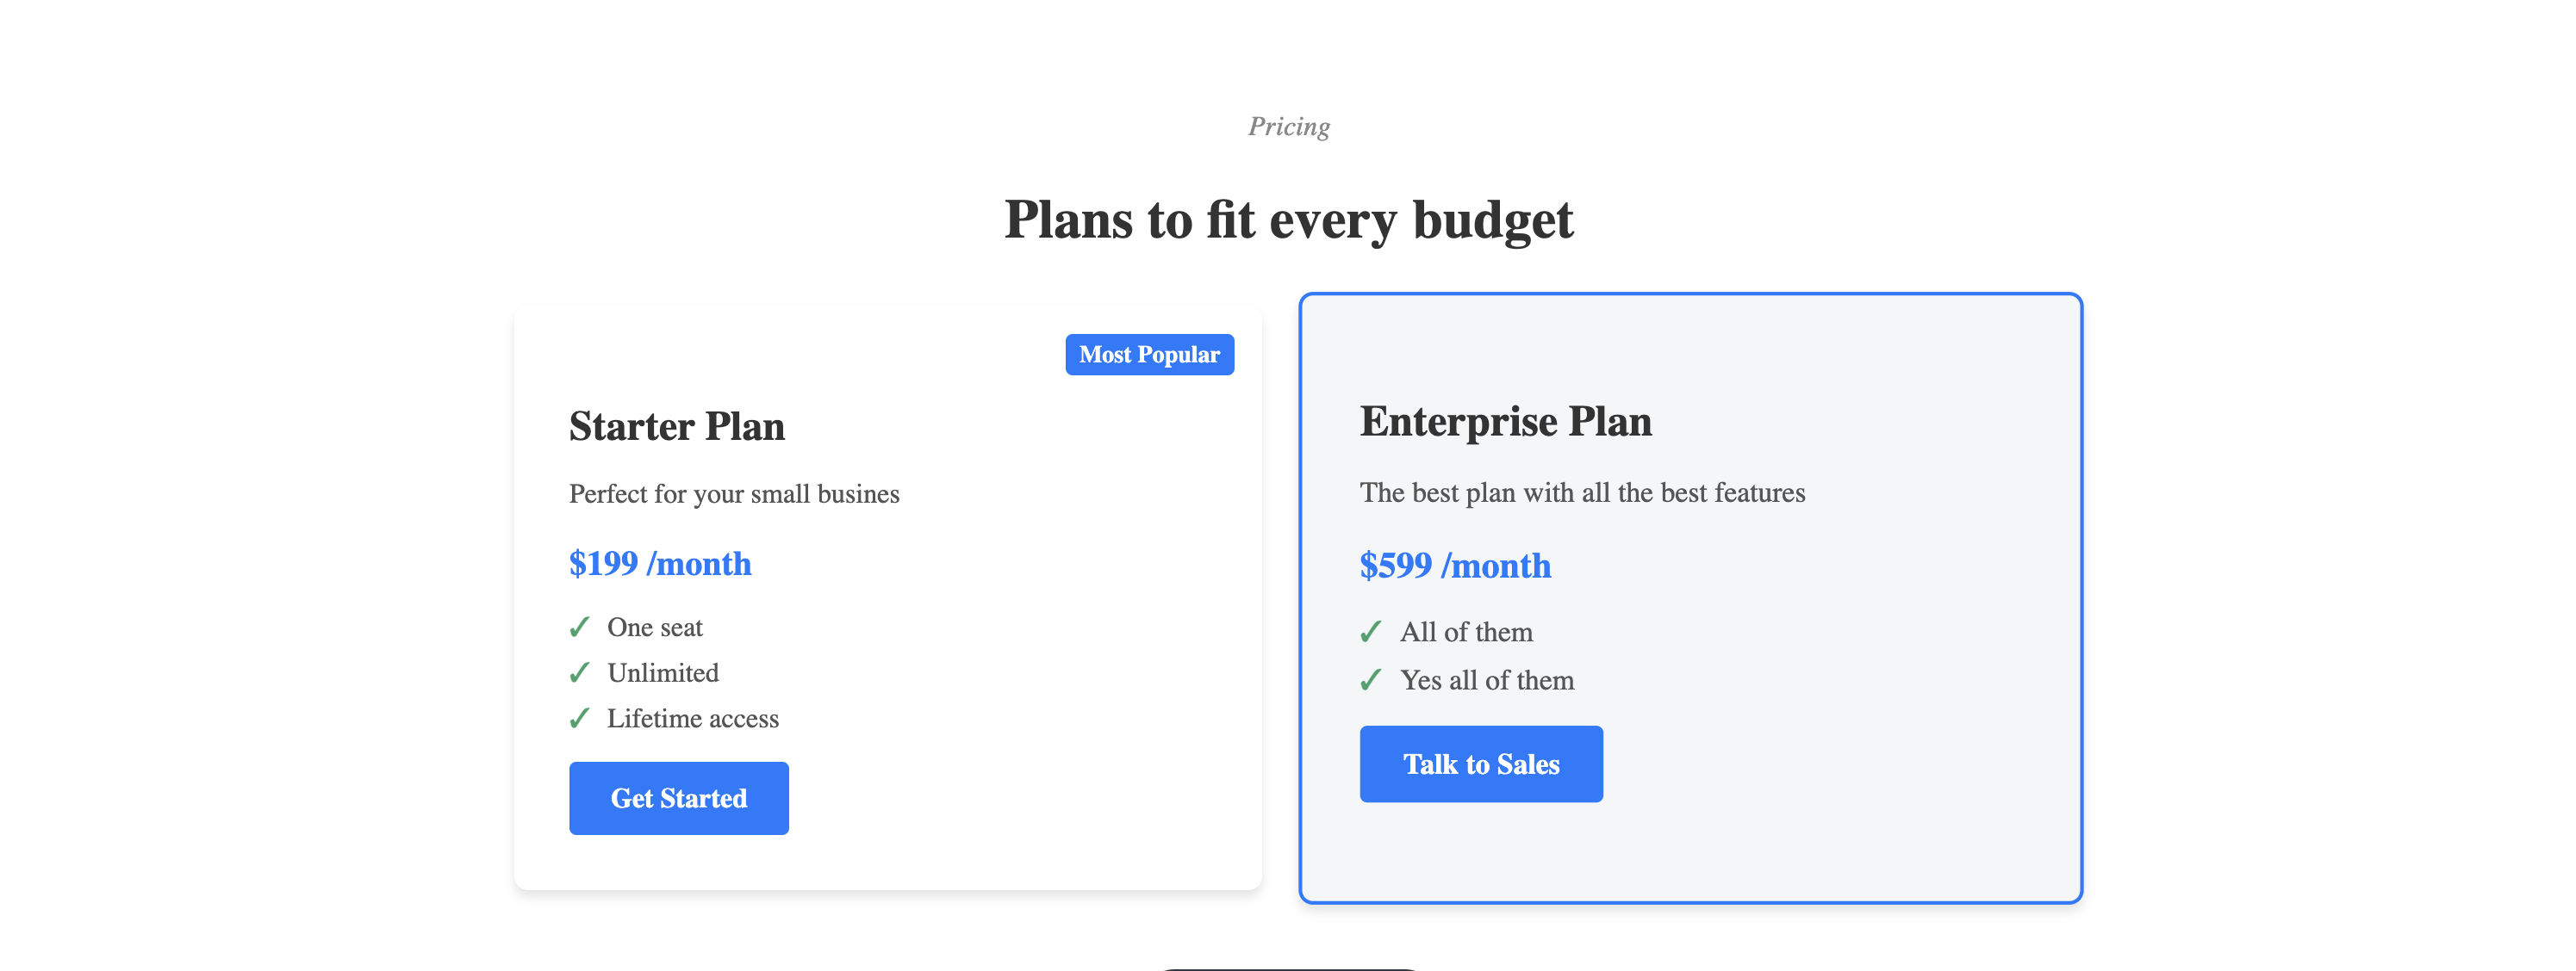Select the "One seat" feature text

click(x=655, y=628)
